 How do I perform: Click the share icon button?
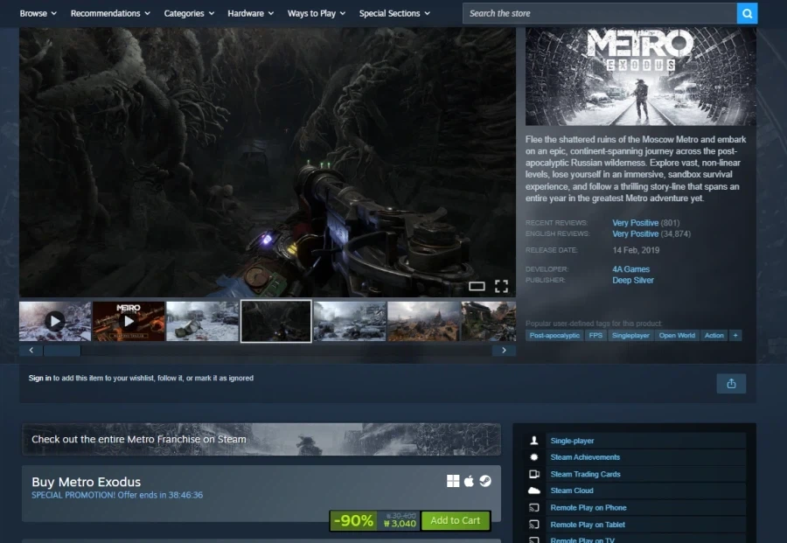(731, 383)
